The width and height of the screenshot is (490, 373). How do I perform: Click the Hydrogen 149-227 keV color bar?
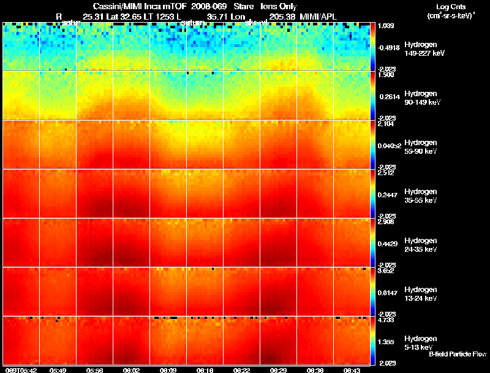(372, 47)
